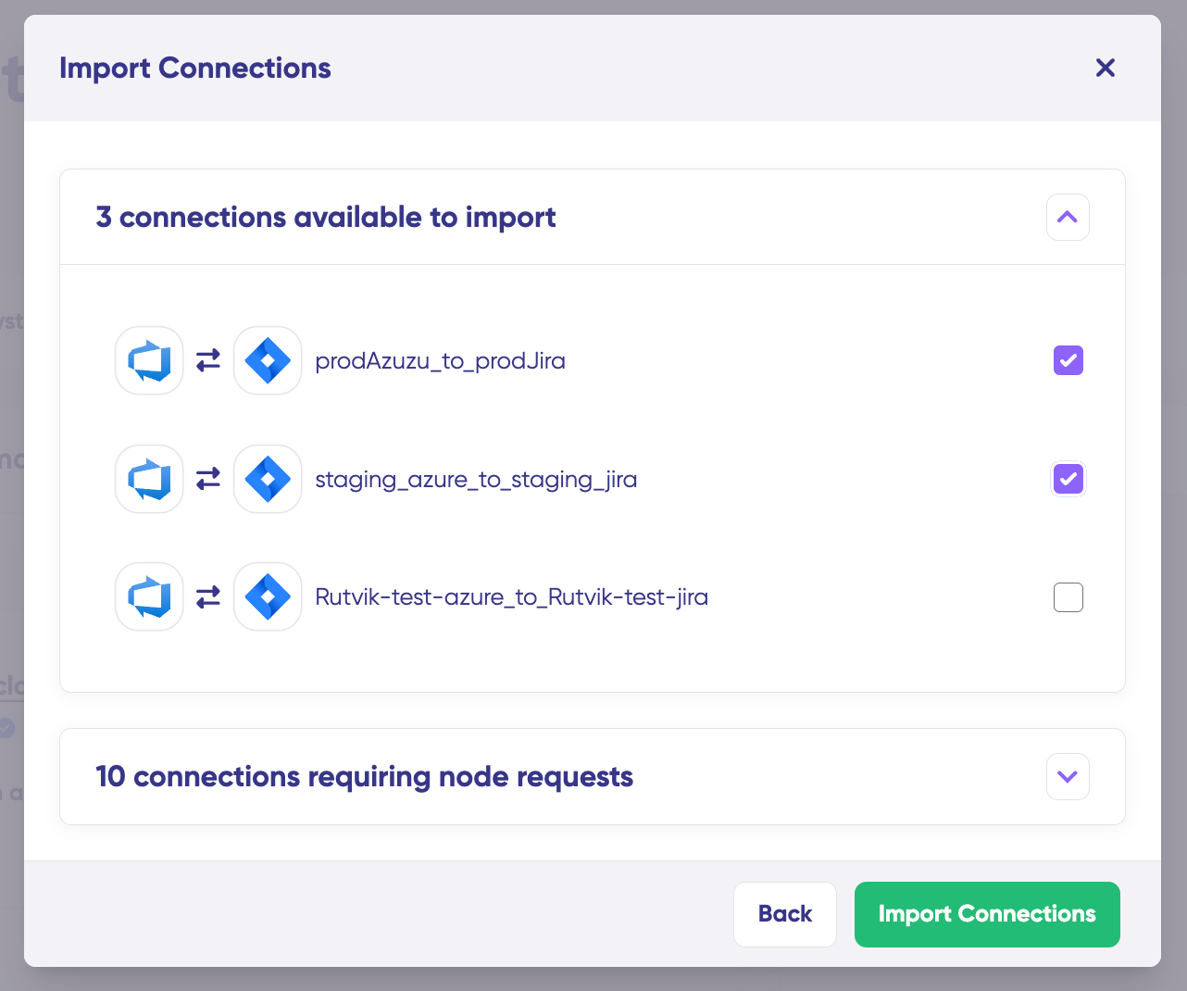Click Jira icon in prodAzuzu_to_prodJira row
1187x991 pixels.
click(x=268, y=360)
